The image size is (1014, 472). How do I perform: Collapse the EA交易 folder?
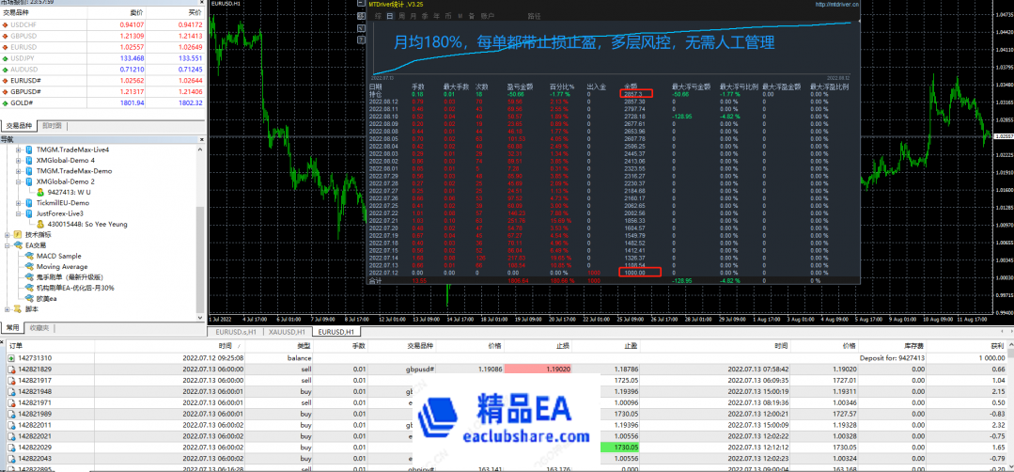pos(8,245)
